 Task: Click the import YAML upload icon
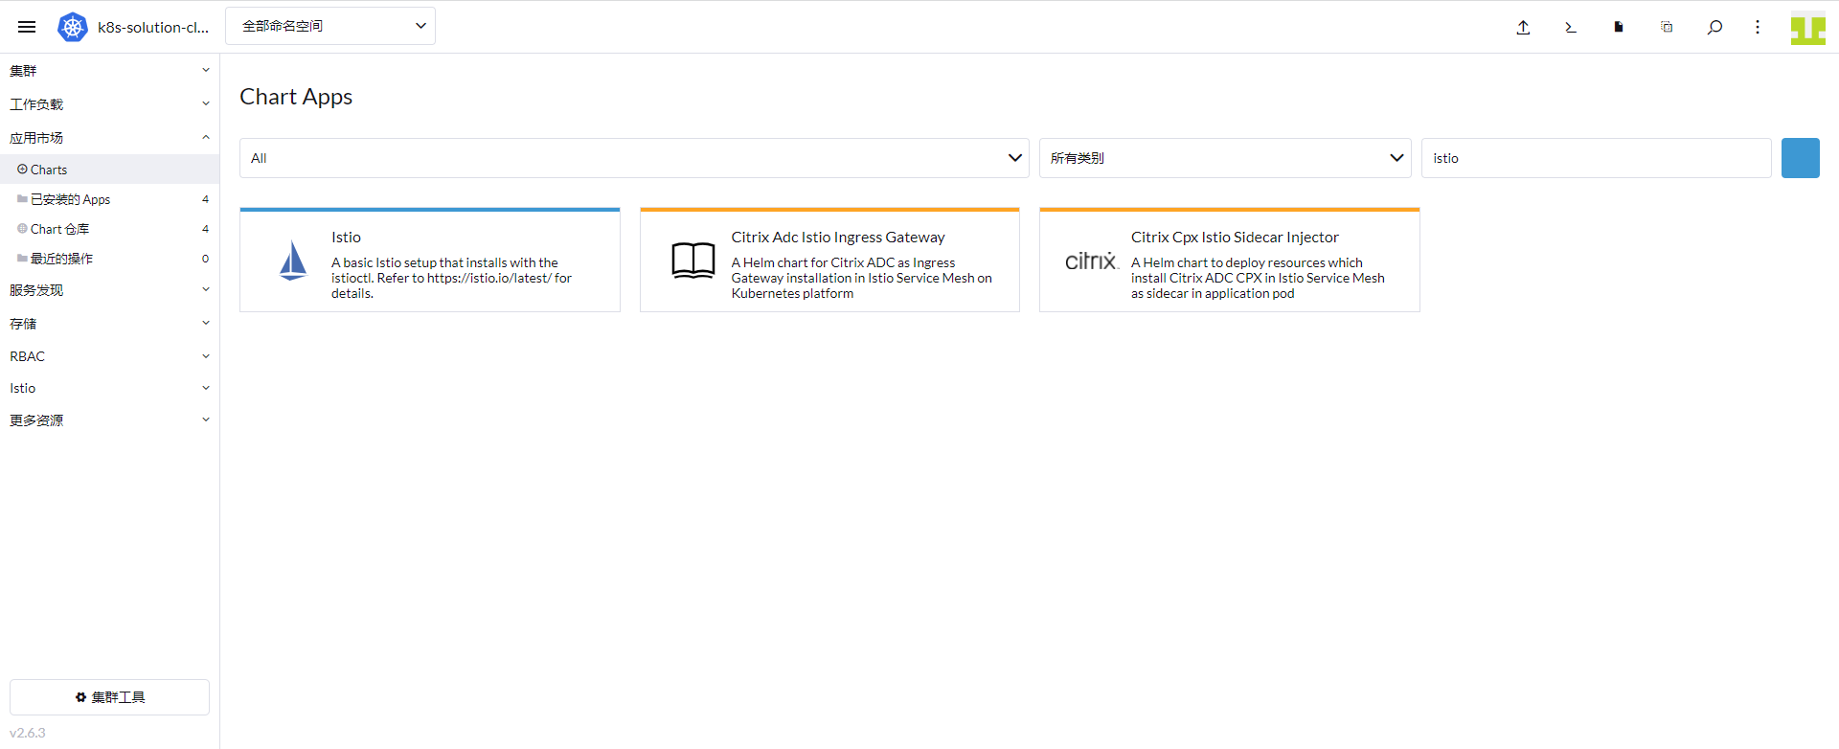pyautogui.click(x=1523, y=27)
